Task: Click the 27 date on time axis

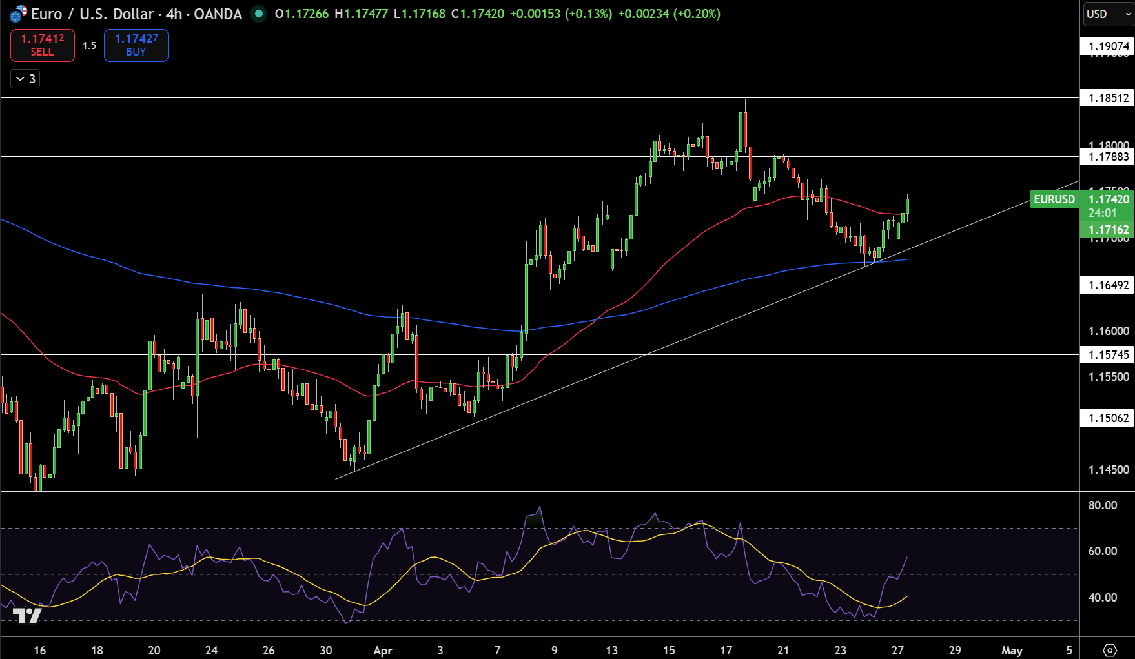Action: coord(897,651)
